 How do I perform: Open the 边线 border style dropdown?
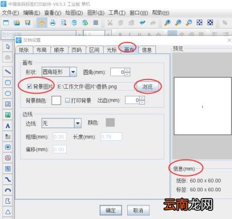(x=78, y=123)
